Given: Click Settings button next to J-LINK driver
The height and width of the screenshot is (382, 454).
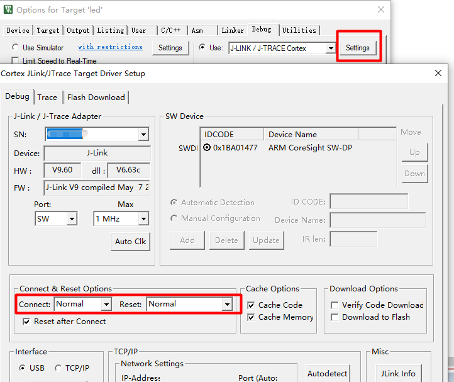Looking at the screenshot, I should click(x=358, y=48).
